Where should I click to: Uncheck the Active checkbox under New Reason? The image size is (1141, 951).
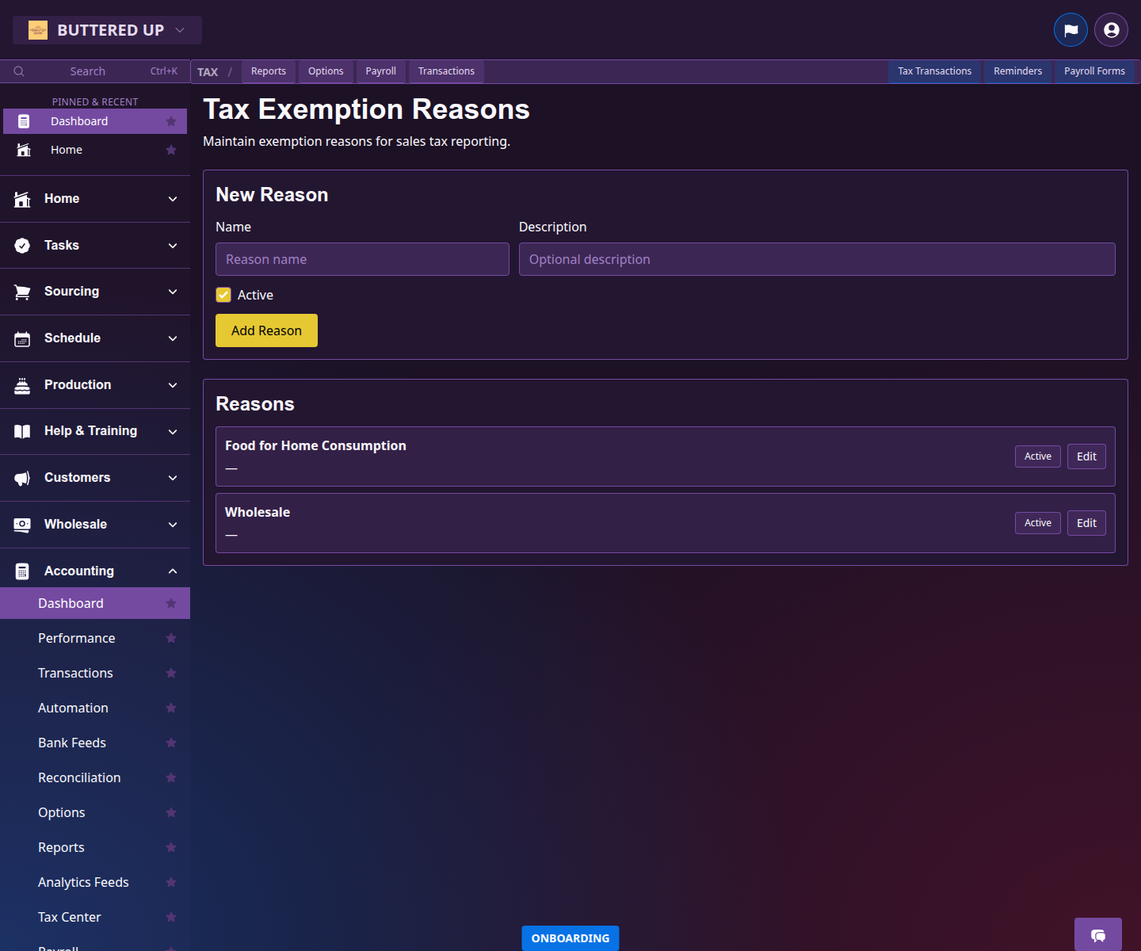coord(223,294)
